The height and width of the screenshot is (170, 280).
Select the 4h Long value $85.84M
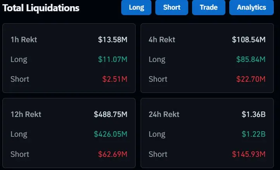(251, 59)
